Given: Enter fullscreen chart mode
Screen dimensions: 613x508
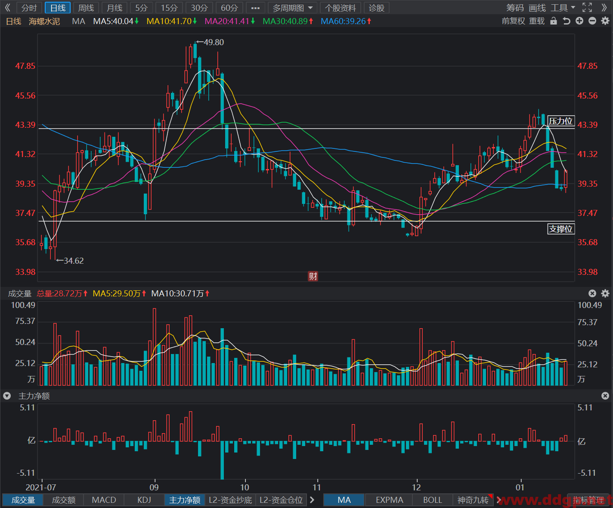Looking at the screenshot, I should [x=587, y=7].
